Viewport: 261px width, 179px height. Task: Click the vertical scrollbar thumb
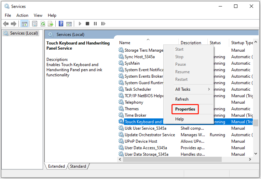pos(256,123)
